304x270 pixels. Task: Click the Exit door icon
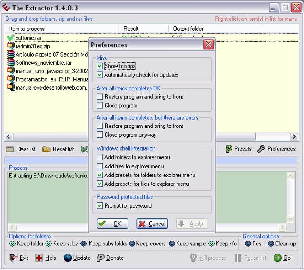(x=13, y=258)
